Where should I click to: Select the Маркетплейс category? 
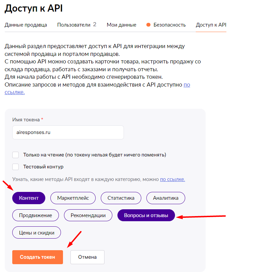[x=73, y=198]
